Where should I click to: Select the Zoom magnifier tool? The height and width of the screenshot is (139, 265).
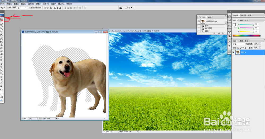tap(2, 86)
